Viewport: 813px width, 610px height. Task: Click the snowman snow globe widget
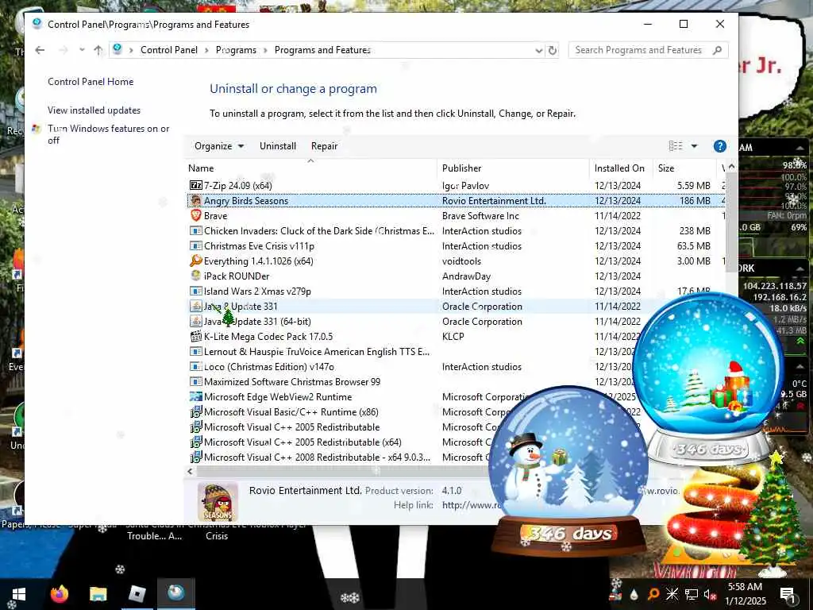coord(568,470)
